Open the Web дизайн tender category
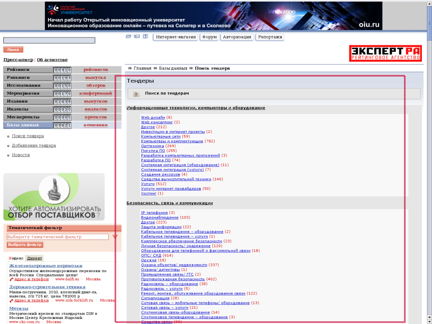 [x=153, y=117]
